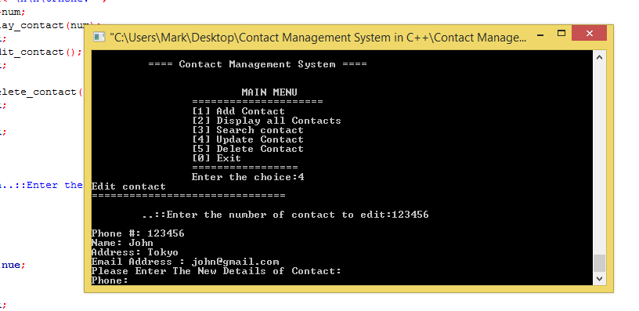This screenshot has width=639, height=311.
Task: Click the console window title bar path text
Action: 318,38
